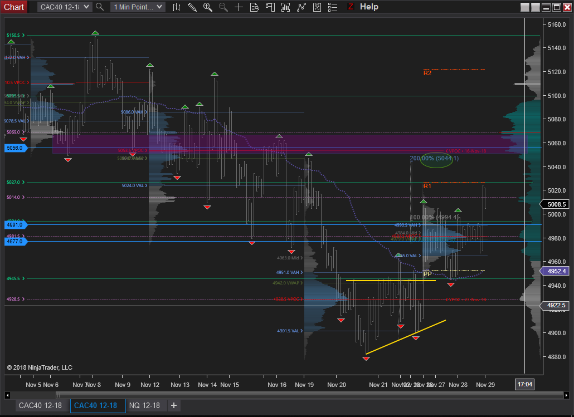Screen dimensions: 574x417
Task: Click the 5027.0 level label
Action: (16, 182)
